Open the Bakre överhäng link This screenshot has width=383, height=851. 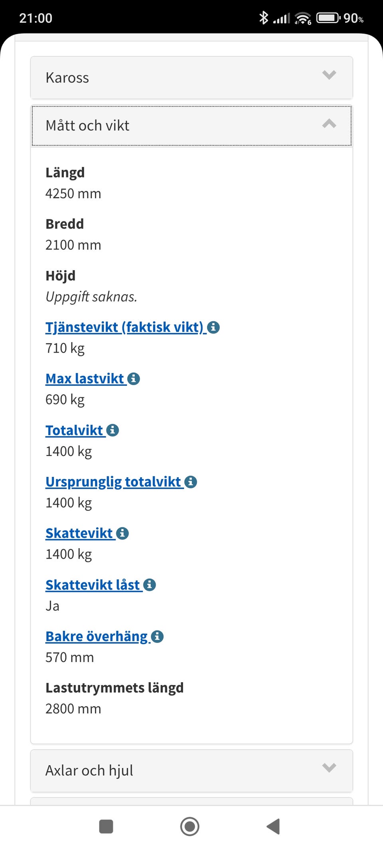[97, 636]
